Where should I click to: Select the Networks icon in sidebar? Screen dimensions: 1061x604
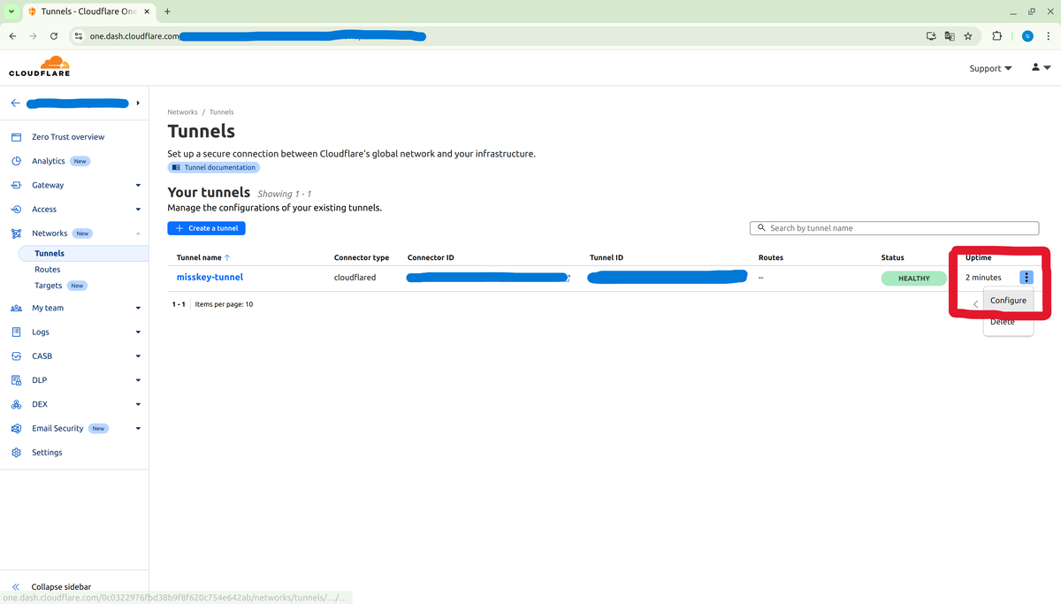point(16,233)
